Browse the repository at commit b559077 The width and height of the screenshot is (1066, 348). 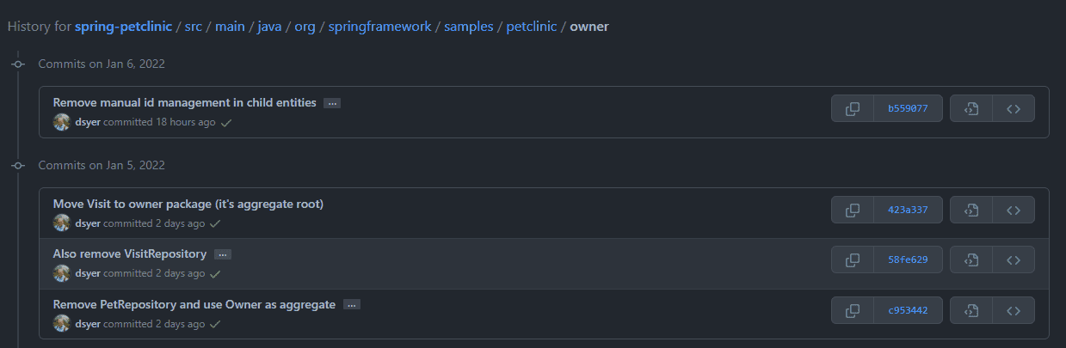point(1014,109)
